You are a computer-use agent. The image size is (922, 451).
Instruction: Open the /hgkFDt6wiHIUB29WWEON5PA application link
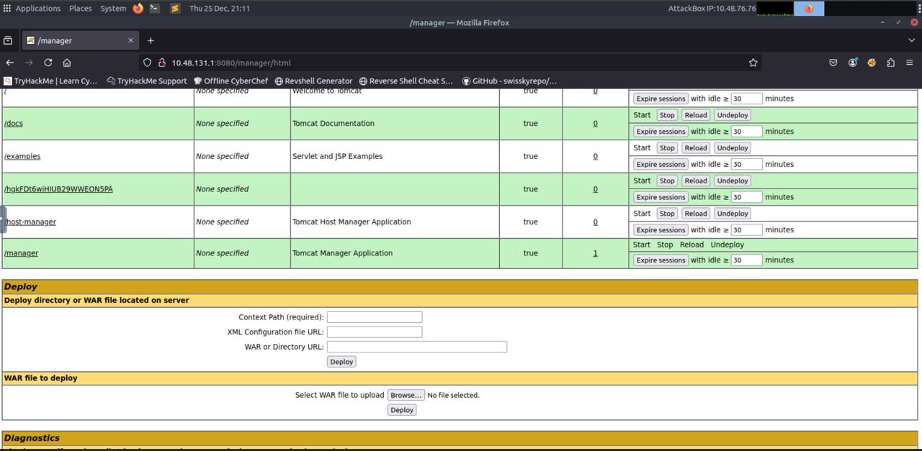tap(58, 189)
